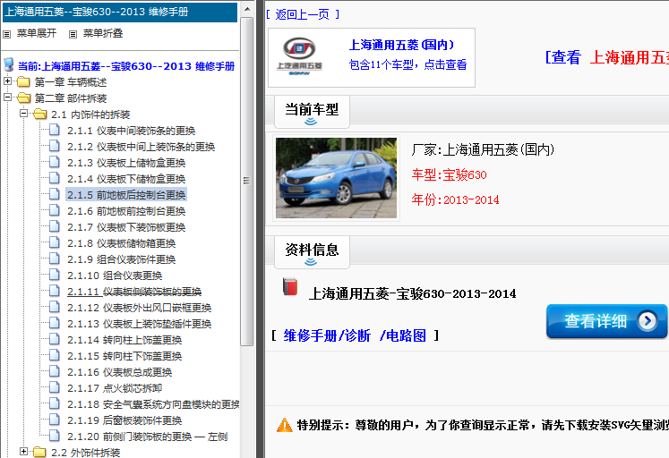Click the tree panel vertical scrollbar thumb
The height and width of the screenshot is (458, 669).
246,182
